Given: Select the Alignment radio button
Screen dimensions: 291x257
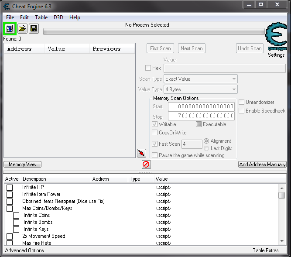Looking at the screenshot, I should pyautogui.click(x=206, y=141).
